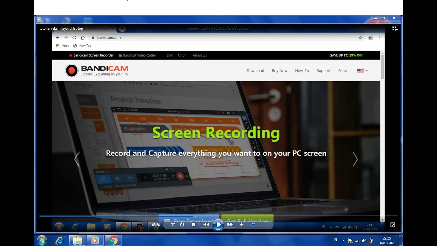Click the previous (rewind) button
The height and width of the screenshot is (246, 437).
[x=206, y=224]
